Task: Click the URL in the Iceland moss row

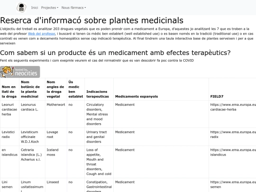Action: click(232, 162)
